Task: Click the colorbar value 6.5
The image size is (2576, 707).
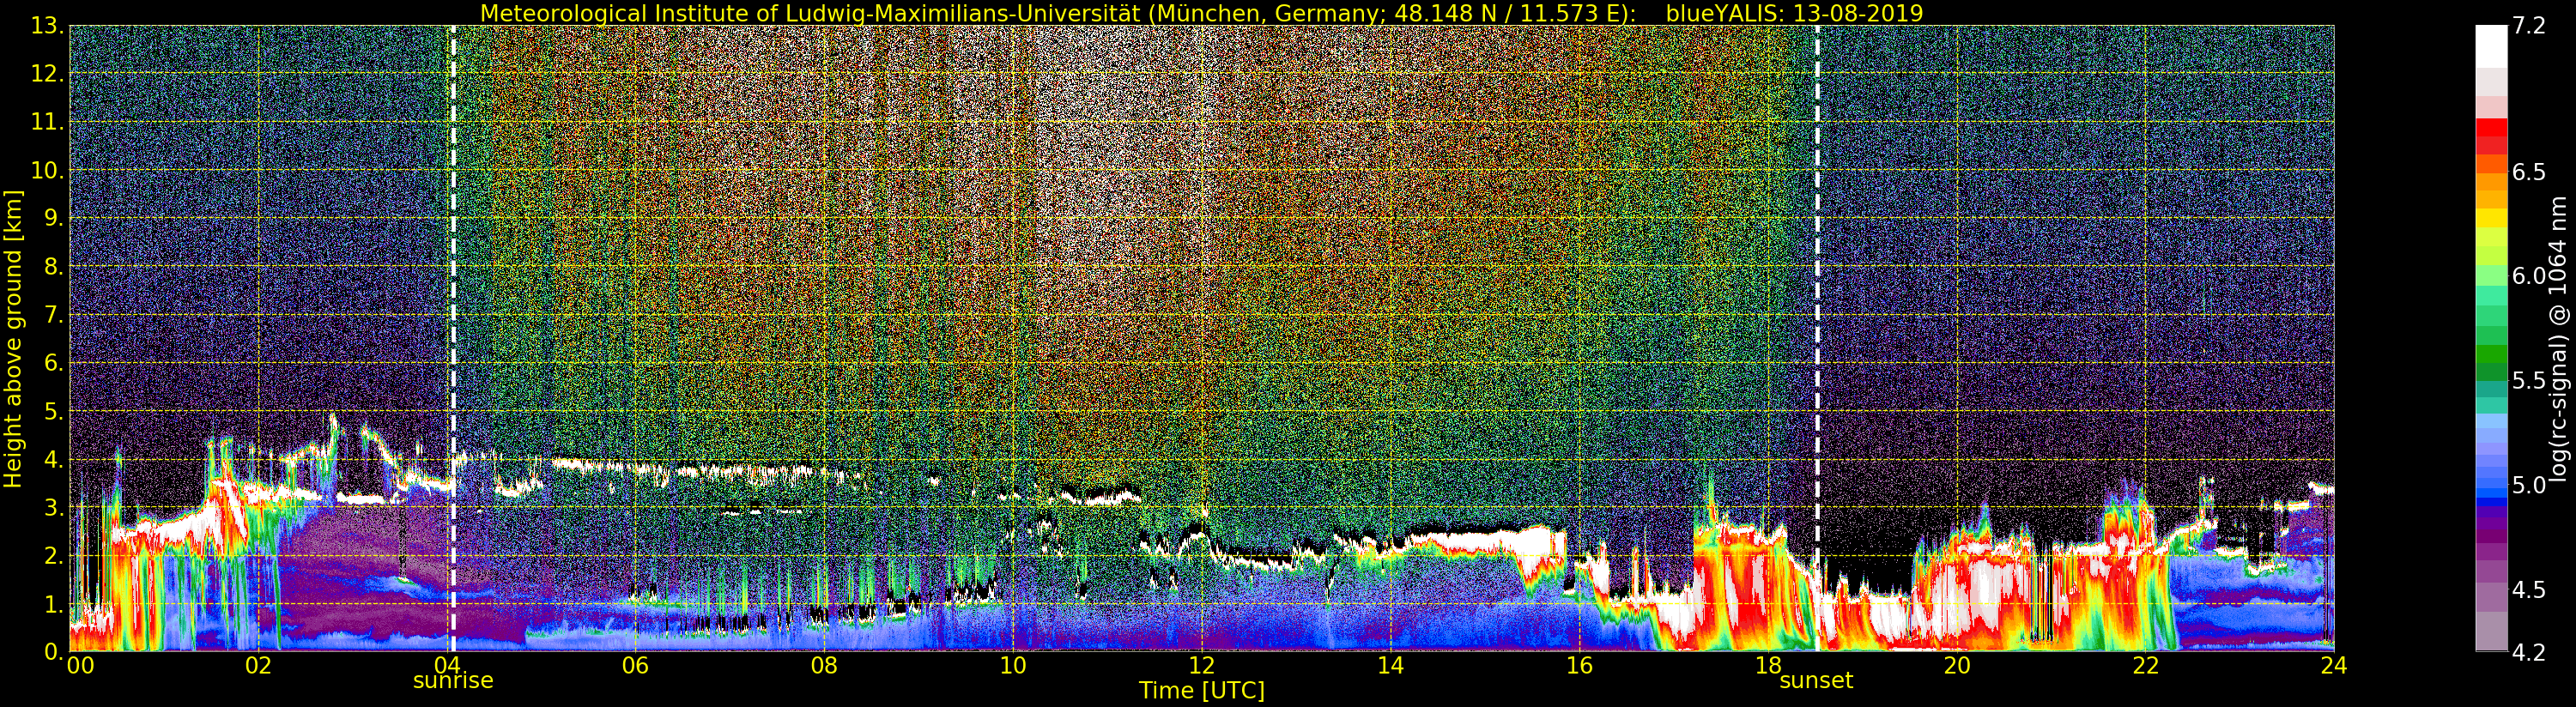Action: 2528,172
